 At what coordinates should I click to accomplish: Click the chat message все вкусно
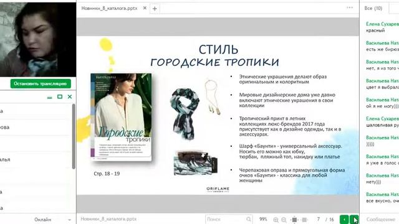(382, 201)
